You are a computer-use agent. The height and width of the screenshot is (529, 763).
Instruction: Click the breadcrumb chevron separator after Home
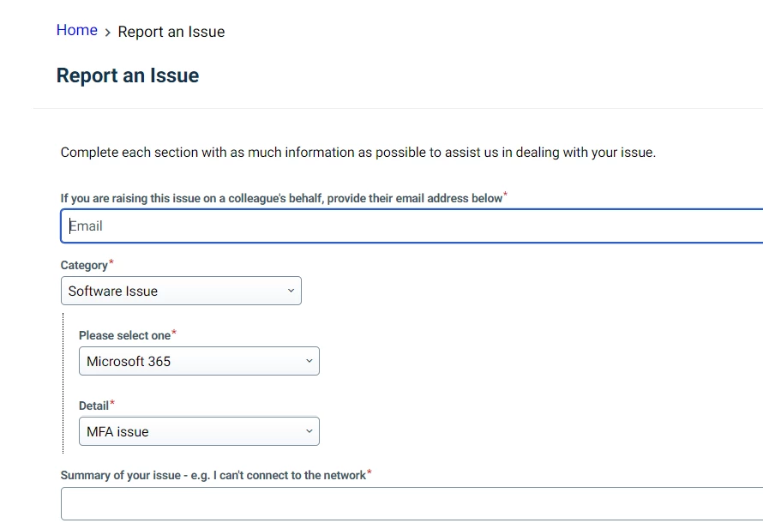(x=107, y=33)
